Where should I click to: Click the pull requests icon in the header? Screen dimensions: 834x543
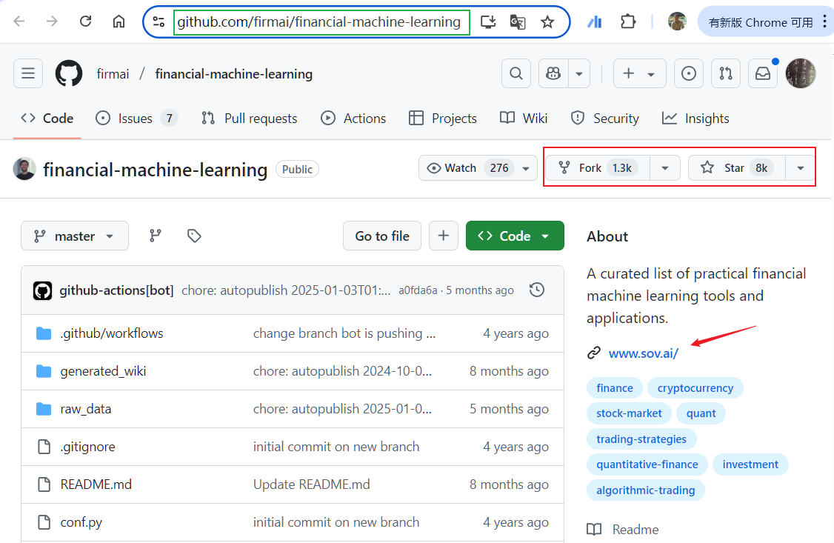click(x=725, y=73)
